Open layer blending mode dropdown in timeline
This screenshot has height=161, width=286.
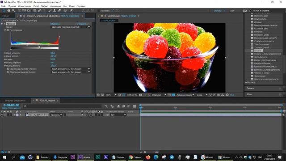click(56, 115)
